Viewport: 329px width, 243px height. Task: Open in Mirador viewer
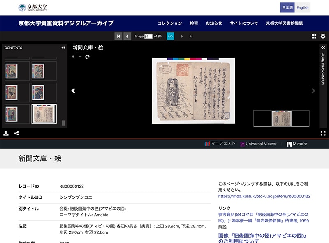pos(297,144)
